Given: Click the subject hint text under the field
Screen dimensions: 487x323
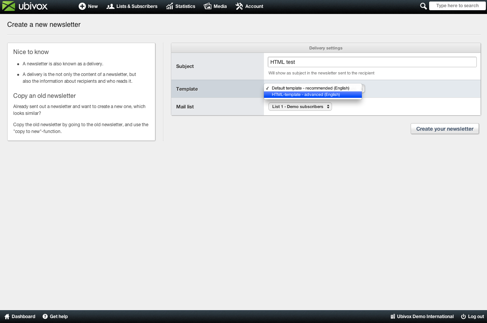Looking at the screenshot, I should click(321, 73).
